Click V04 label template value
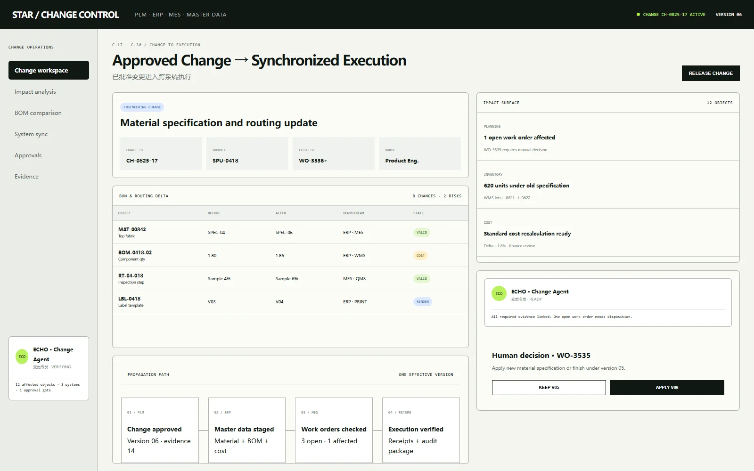The height and width of the screenshot is (471, 754). [279, 302]
